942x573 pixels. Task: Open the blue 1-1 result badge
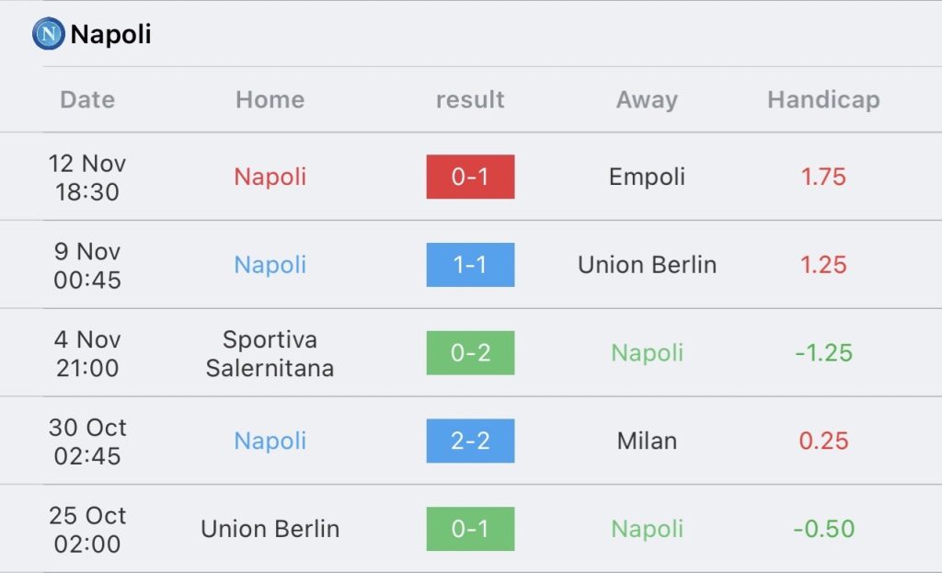tap(470, 265)
